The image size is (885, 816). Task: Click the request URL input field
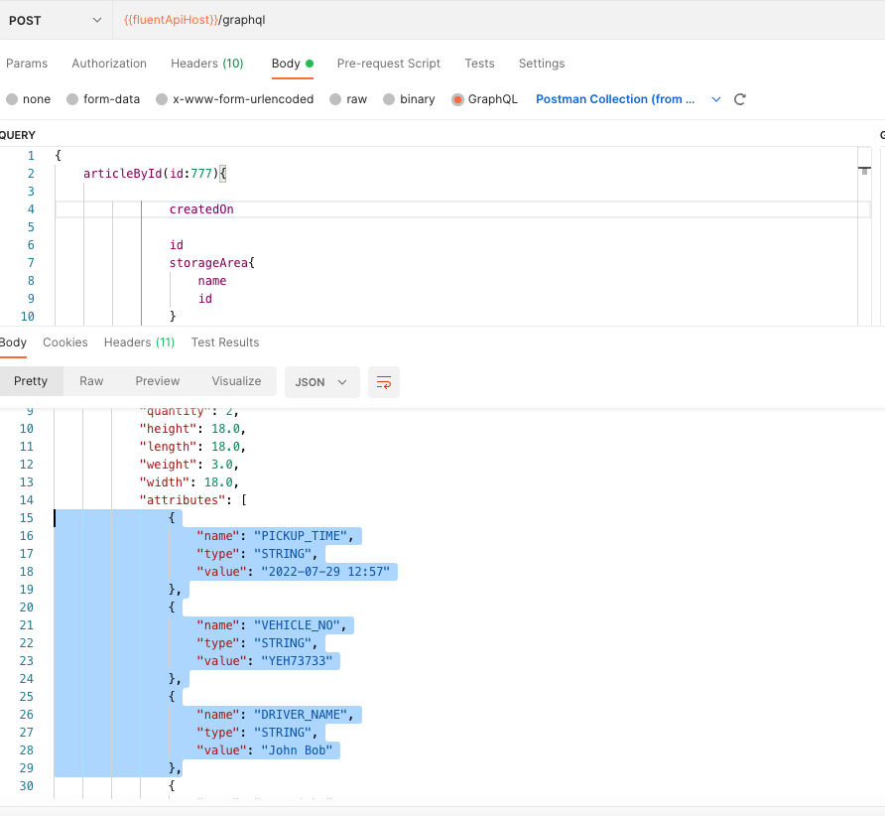496,20
